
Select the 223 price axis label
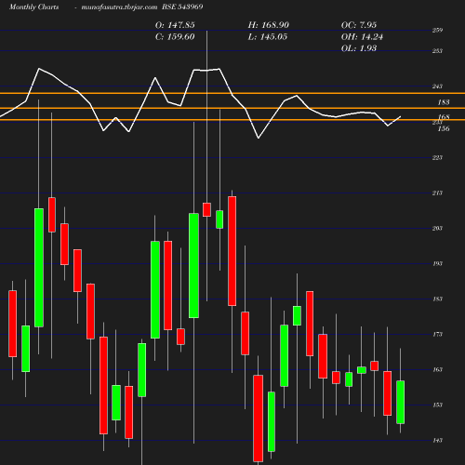point(437,158)
